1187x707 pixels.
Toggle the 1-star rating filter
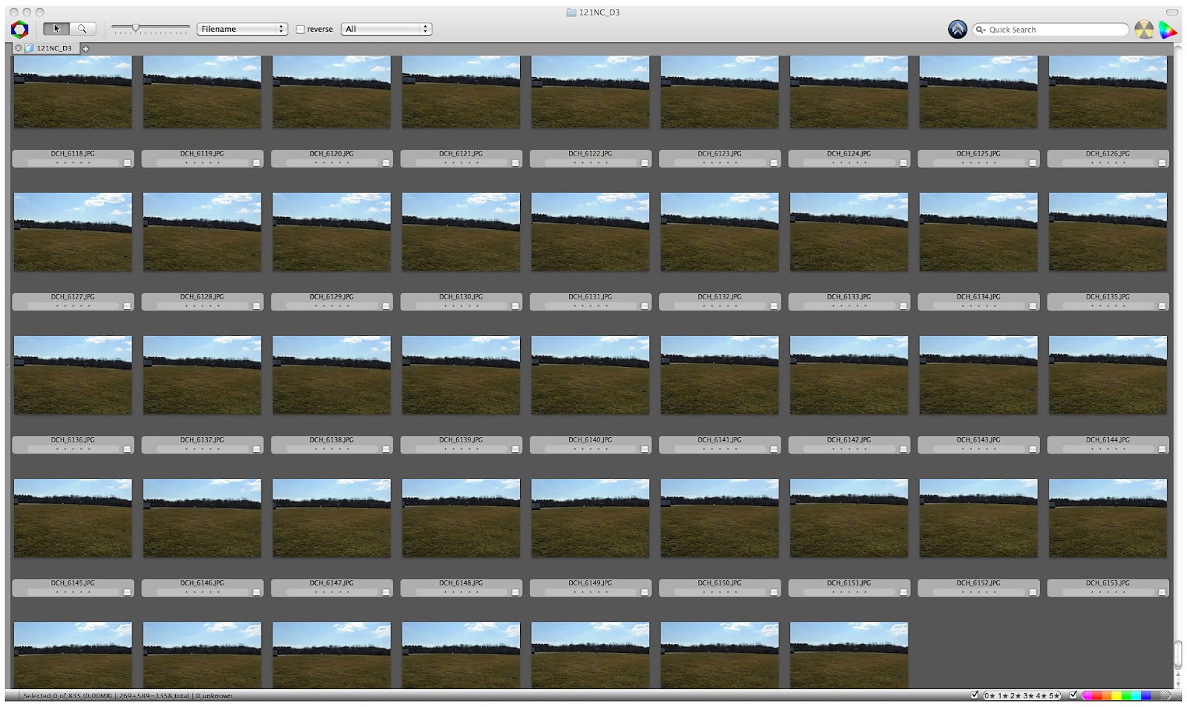point(1003,696)
